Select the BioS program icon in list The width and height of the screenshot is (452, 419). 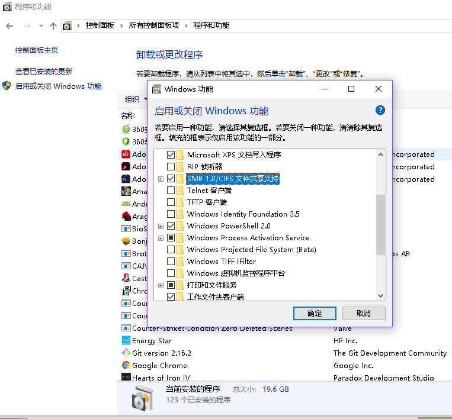click(x=126, y=228)
